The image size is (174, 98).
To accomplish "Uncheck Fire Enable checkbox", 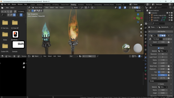I will click(x=159, y=48).
